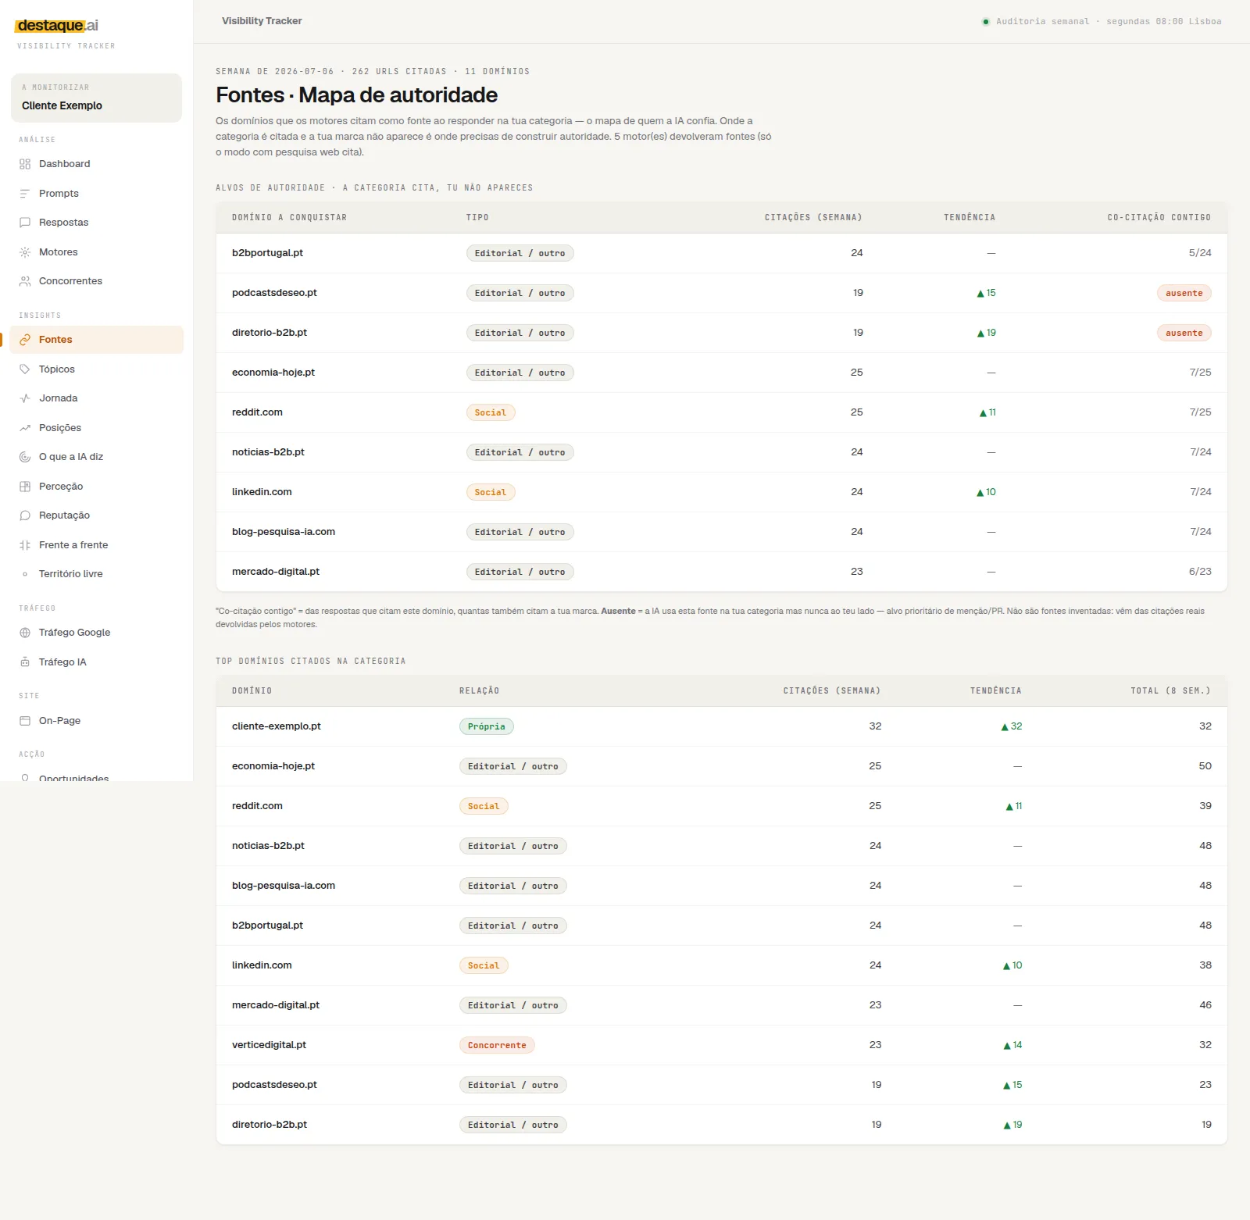
Task: Click the Prompts list icon
Action: (25, 194)
